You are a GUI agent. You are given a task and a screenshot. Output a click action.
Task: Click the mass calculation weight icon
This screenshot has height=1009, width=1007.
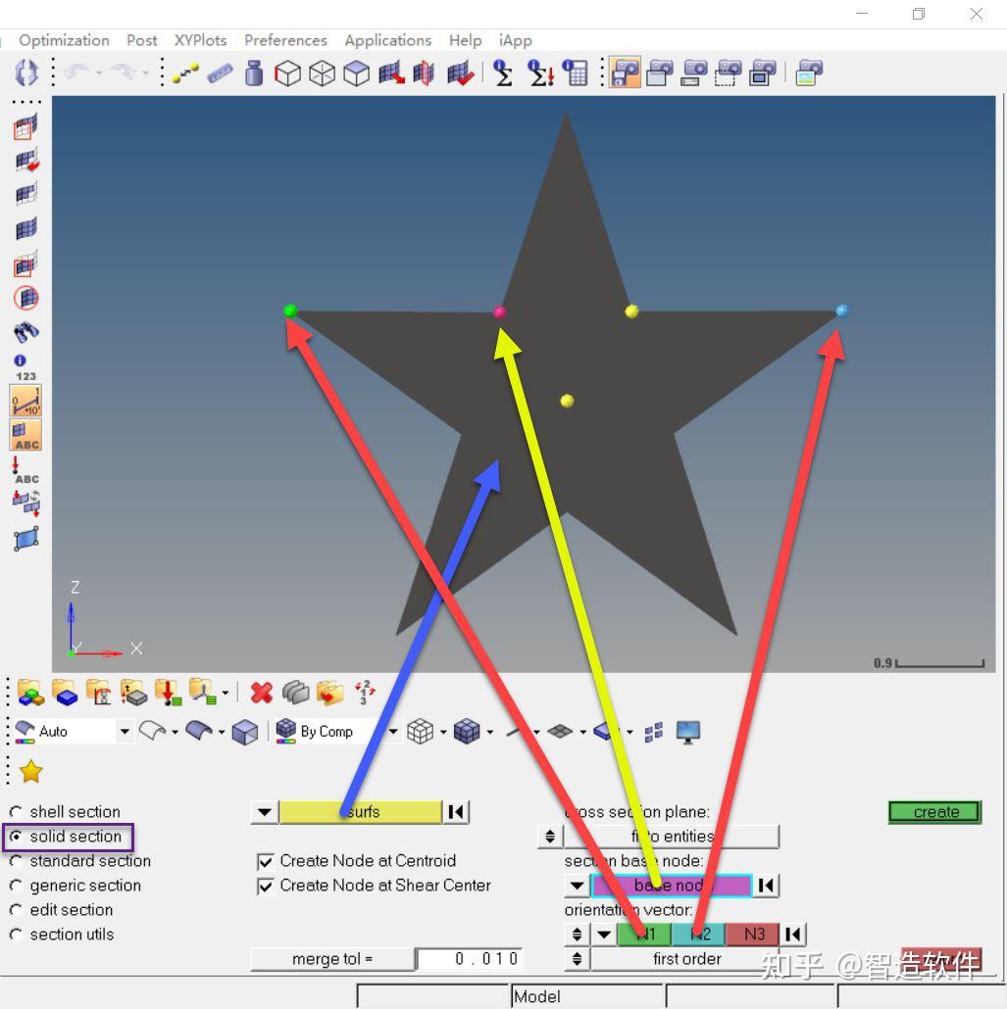click(x=254, y=72)
